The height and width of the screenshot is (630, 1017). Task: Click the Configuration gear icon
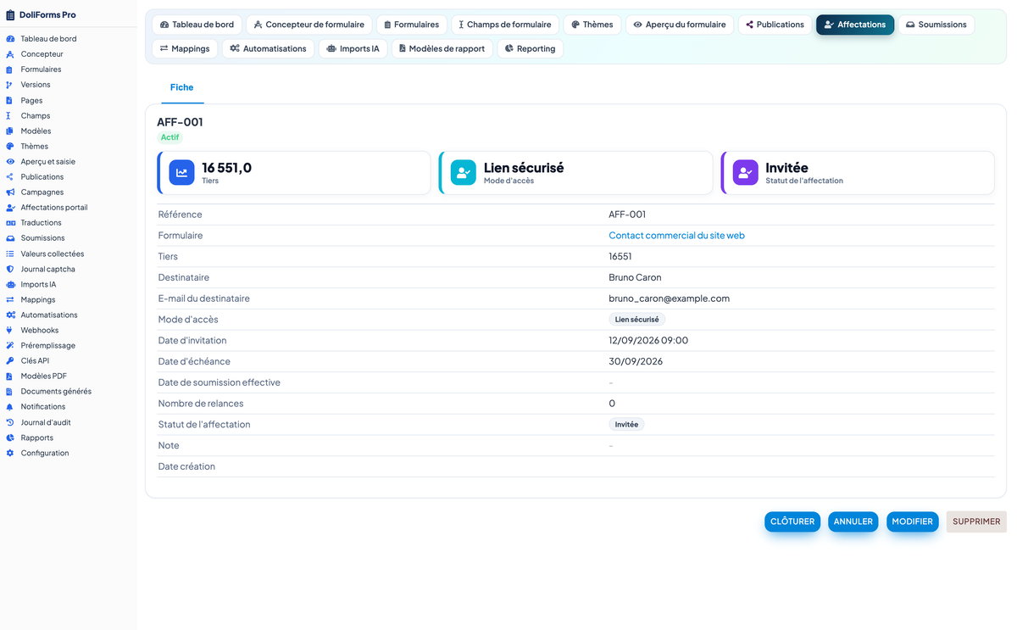10,453
